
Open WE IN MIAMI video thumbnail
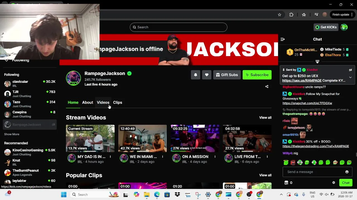143,138
